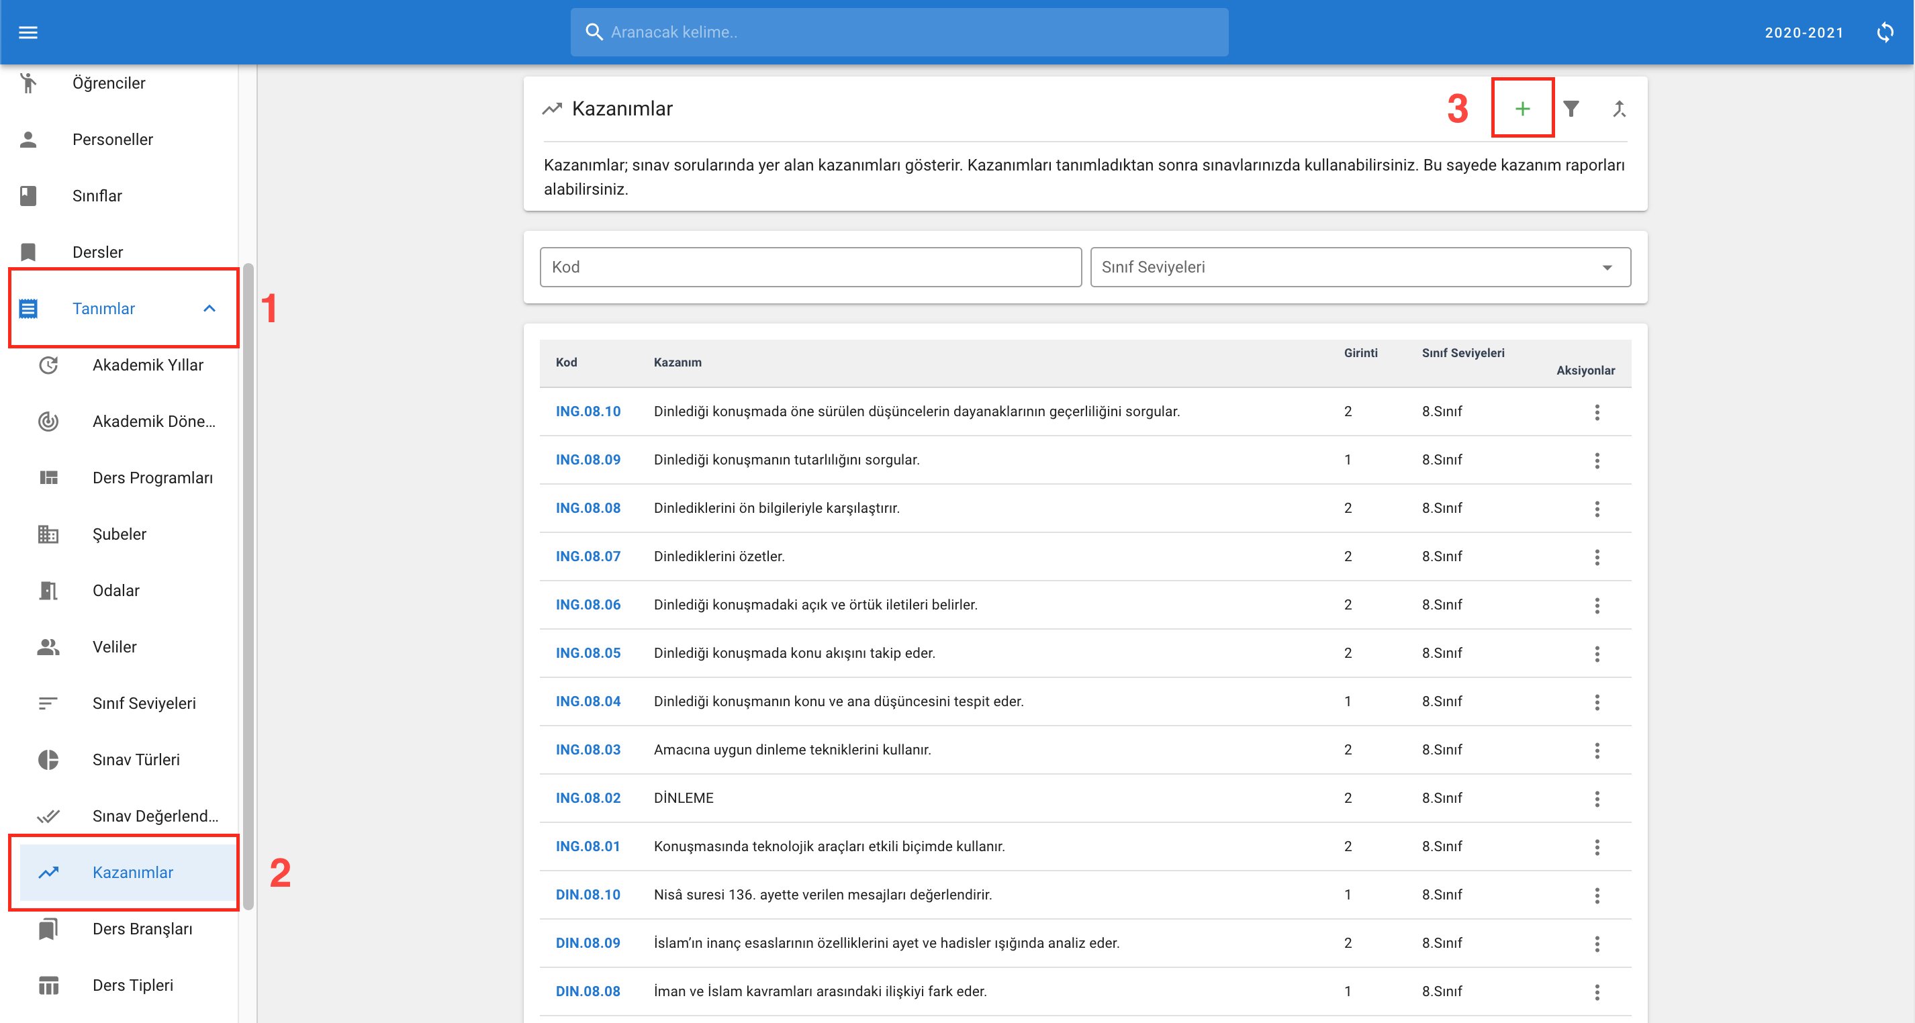Open actions menu for ING.08.01
The width and height of the screenshot is (1915, 1023).
coord(1596,846)
